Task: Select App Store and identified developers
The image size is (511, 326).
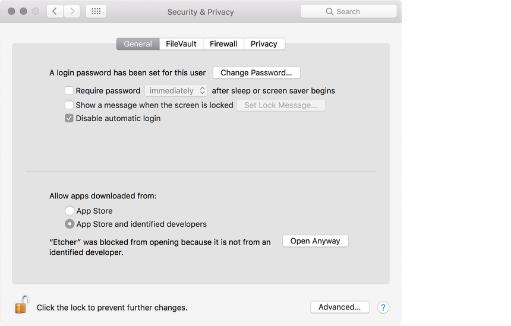Action: [x=70, y=224]
